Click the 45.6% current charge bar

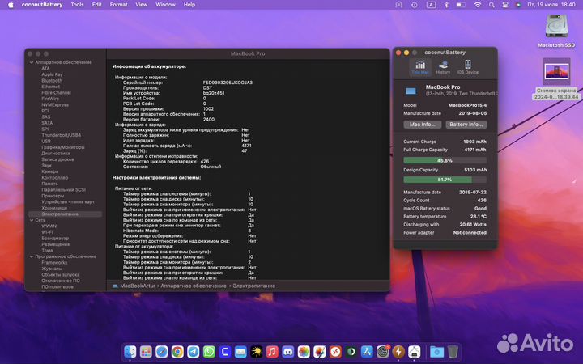[445, 160]
